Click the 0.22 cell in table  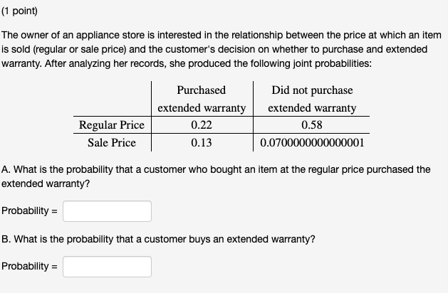201,125
